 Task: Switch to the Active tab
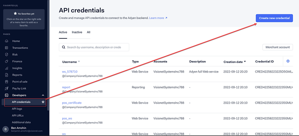click(x=63, y=32)
